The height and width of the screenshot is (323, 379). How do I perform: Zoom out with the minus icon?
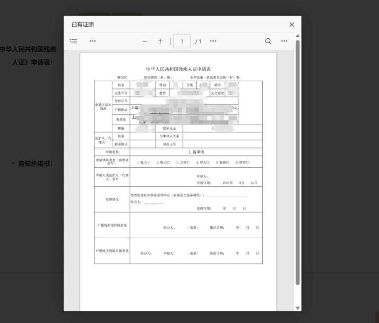145,41
